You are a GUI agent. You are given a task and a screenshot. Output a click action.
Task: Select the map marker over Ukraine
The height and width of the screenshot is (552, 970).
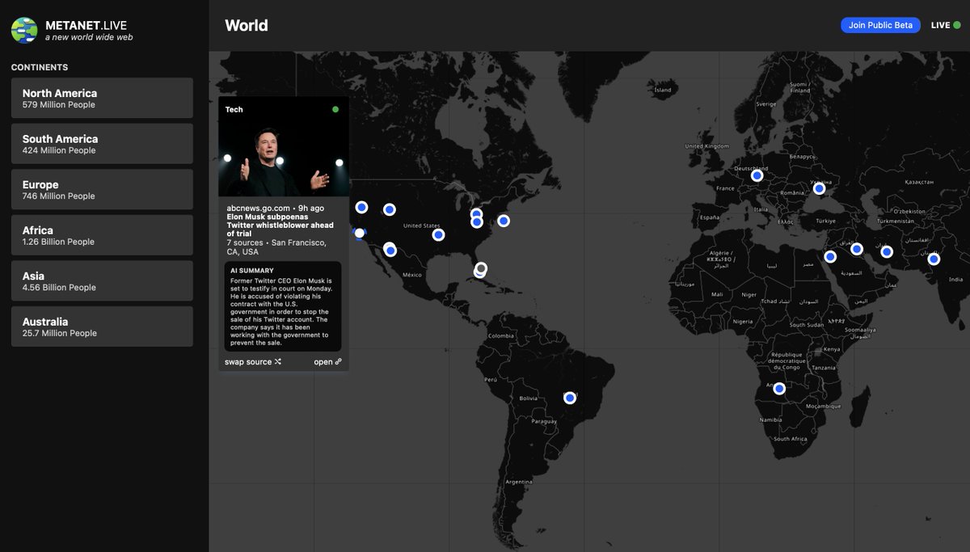tap(819, 188)
